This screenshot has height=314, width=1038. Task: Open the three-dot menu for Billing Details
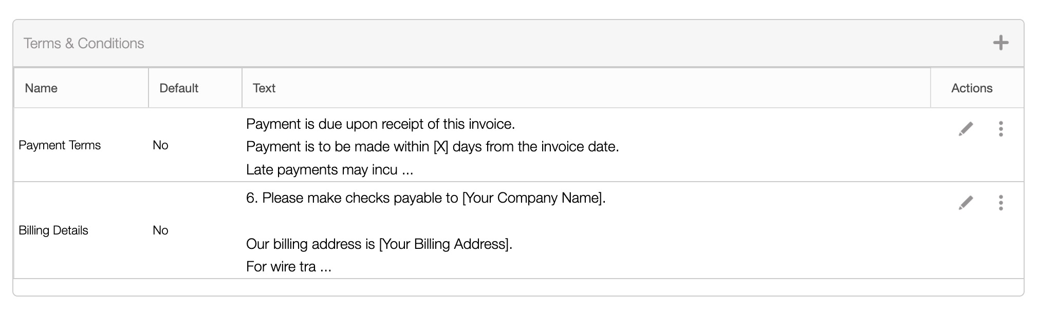tap(1000, 203)
